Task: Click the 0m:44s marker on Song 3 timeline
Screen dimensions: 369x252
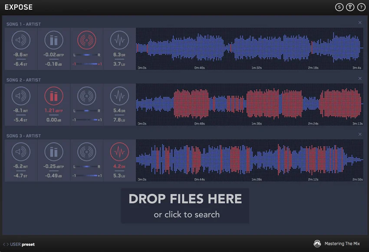Action: [199, 180]
